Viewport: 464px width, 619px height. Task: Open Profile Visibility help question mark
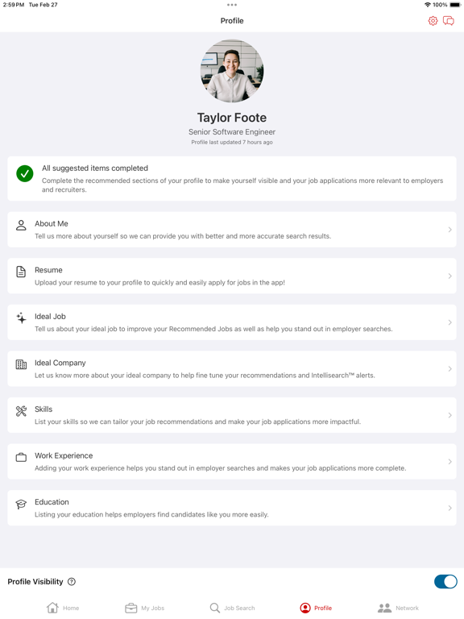pos(72,581)
